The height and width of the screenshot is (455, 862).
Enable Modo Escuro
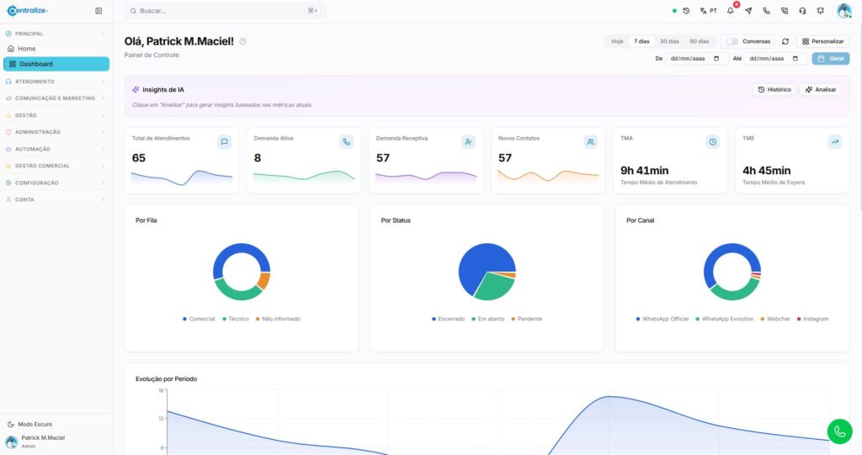[29, 424]
